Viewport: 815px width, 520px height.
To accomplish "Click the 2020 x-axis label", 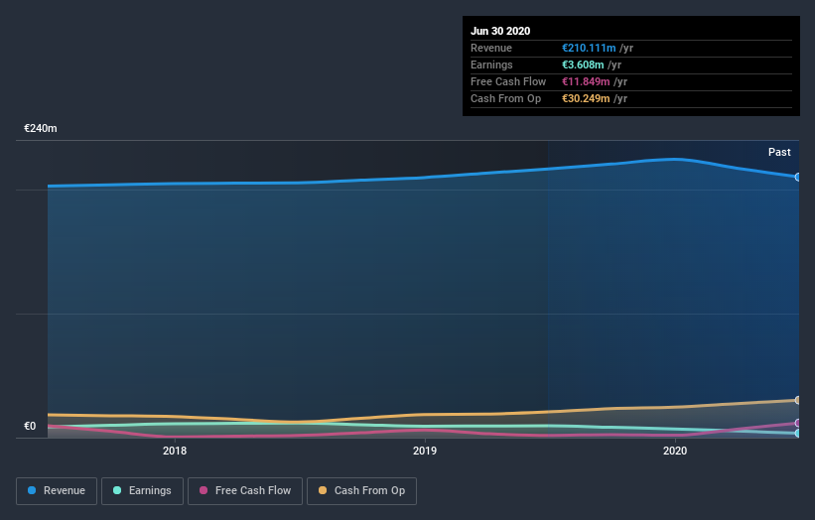I will coord(675,451).
